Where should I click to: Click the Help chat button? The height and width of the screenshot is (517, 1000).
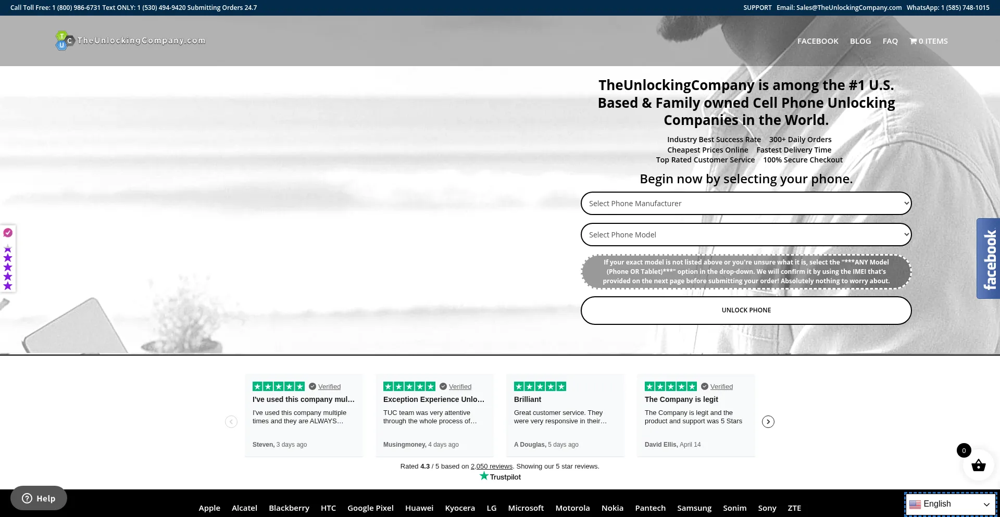(x=39, y=498)
